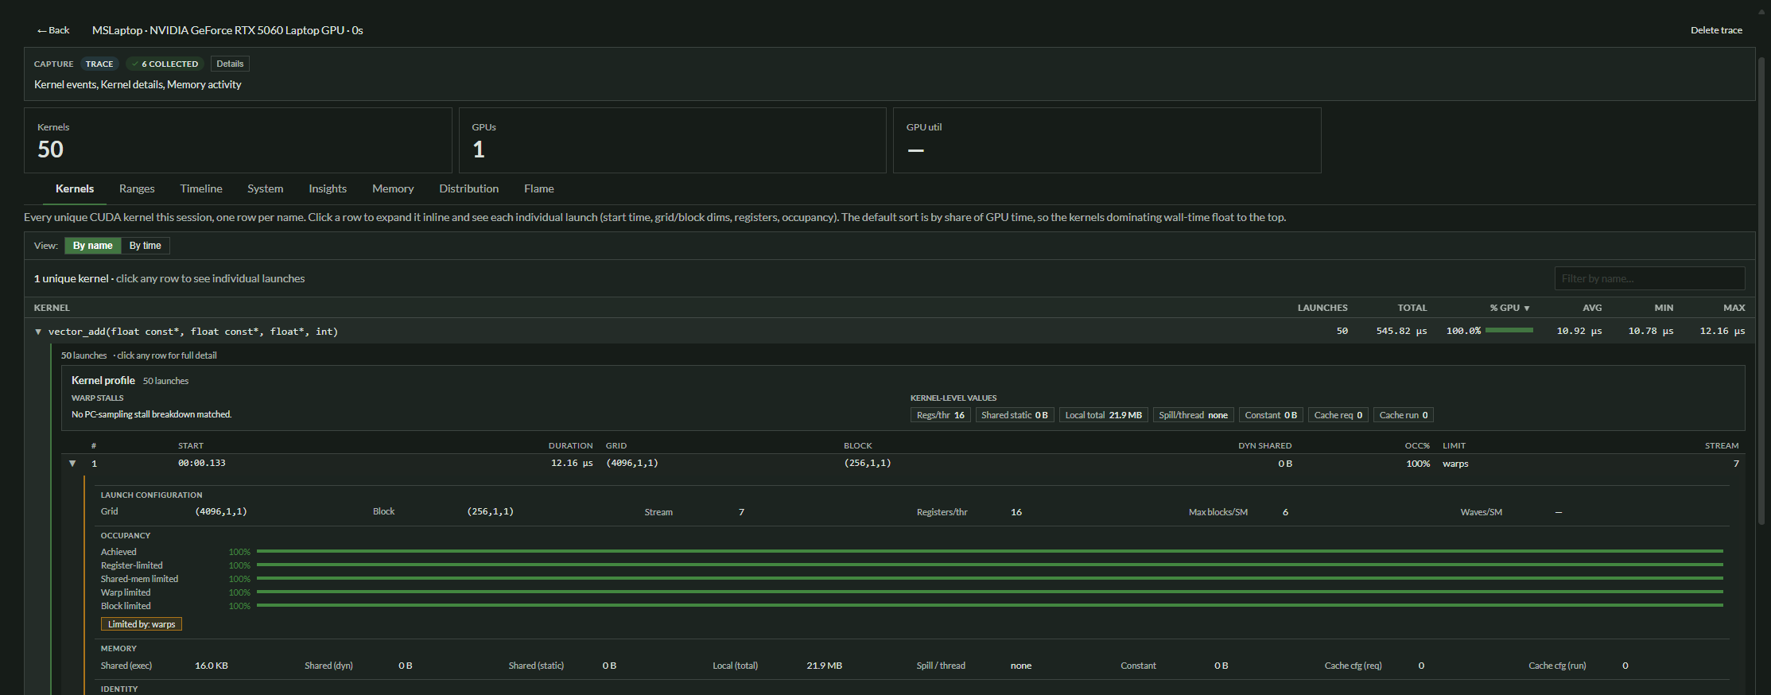Click the Kernels 50 summary card
This screenshot has height=695, width=1771.
tap(238, 141)
